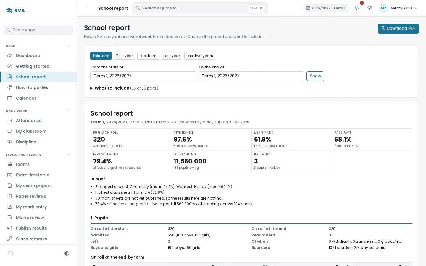
Task: Expand the What to include section
Action: [124, 88]
